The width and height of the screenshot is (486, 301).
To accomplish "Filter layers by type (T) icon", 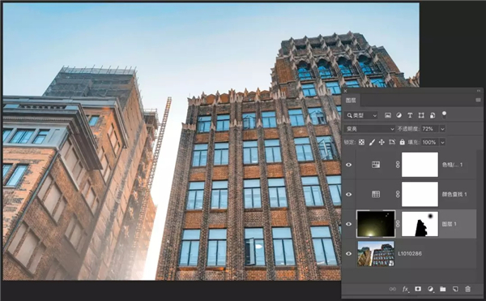I will 410,115.
